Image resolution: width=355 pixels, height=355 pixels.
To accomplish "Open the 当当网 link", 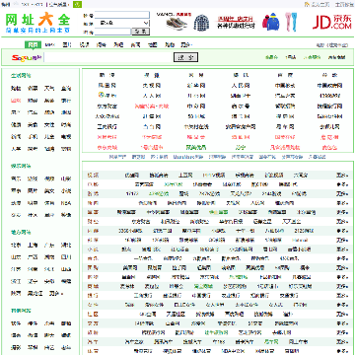I will pyautogui.click(x=151, y=126).
